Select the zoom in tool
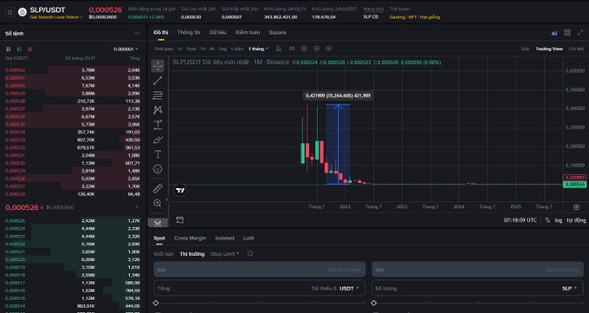Viewport: 589px width, 313px height. 158,203
